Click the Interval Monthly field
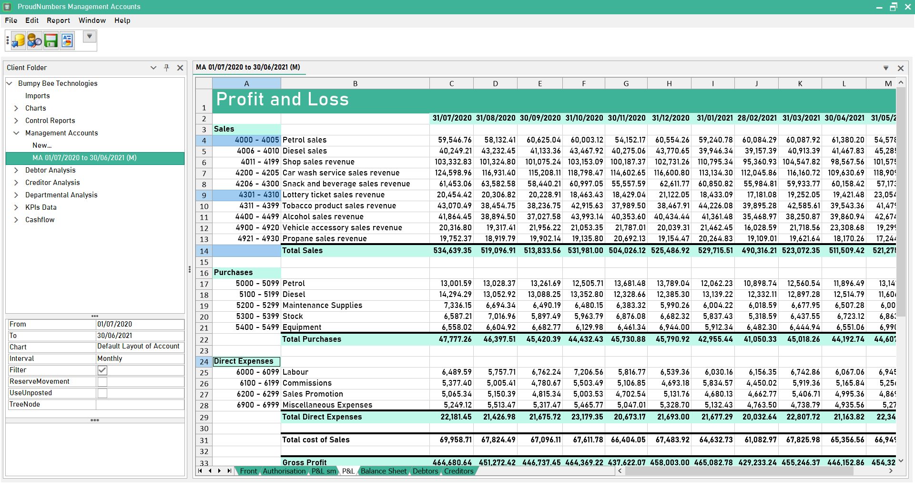Viewport: 915px width, 491px height. (x=140, y=358)
